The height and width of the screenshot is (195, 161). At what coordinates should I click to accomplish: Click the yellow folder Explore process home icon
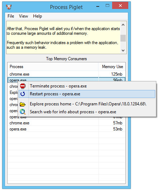23,104
